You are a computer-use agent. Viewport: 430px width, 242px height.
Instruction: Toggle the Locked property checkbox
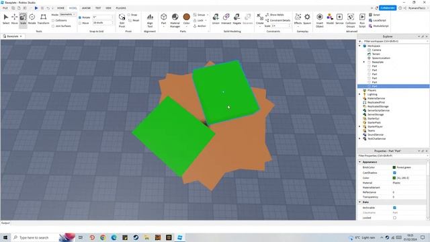(394, 218)
